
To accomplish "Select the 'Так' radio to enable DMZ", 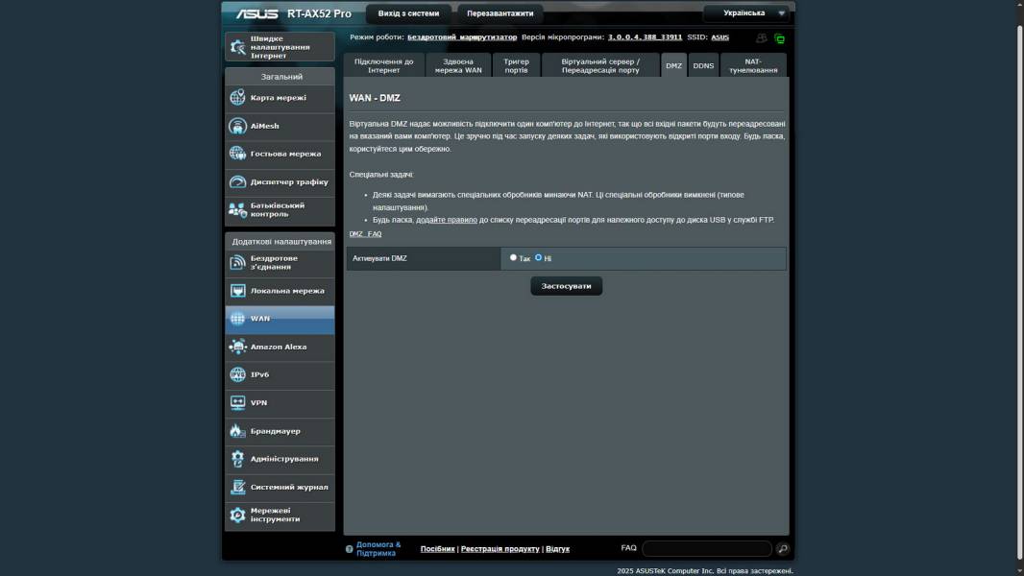I will pos(514,257).
